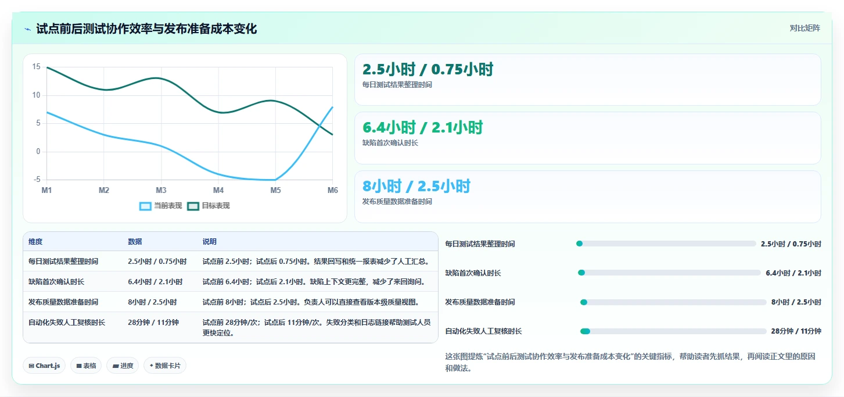
Task: Click table value 8小时 / 2.5小时
Action: point(152,302)
